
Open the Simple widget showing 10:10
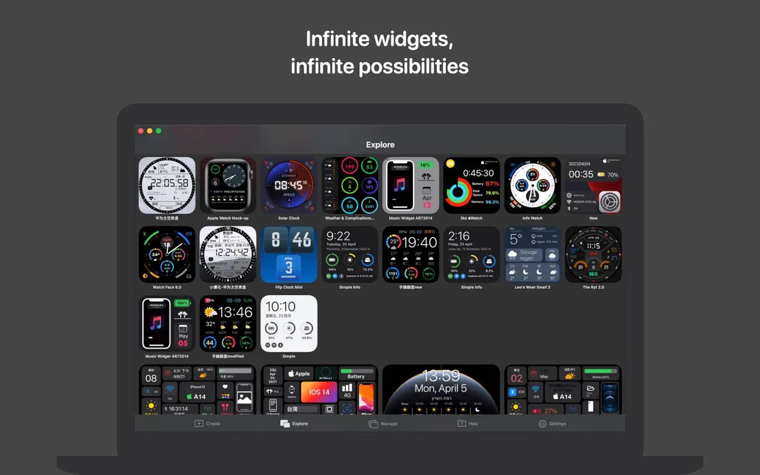pos(288,323)
